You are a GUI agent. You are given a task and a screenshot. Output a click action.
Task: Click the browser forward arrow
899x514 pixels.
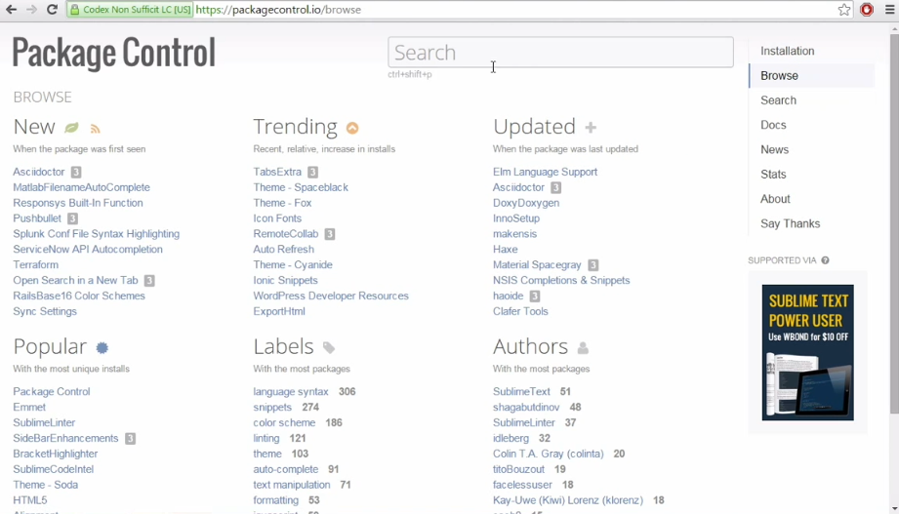coord(31,9)
